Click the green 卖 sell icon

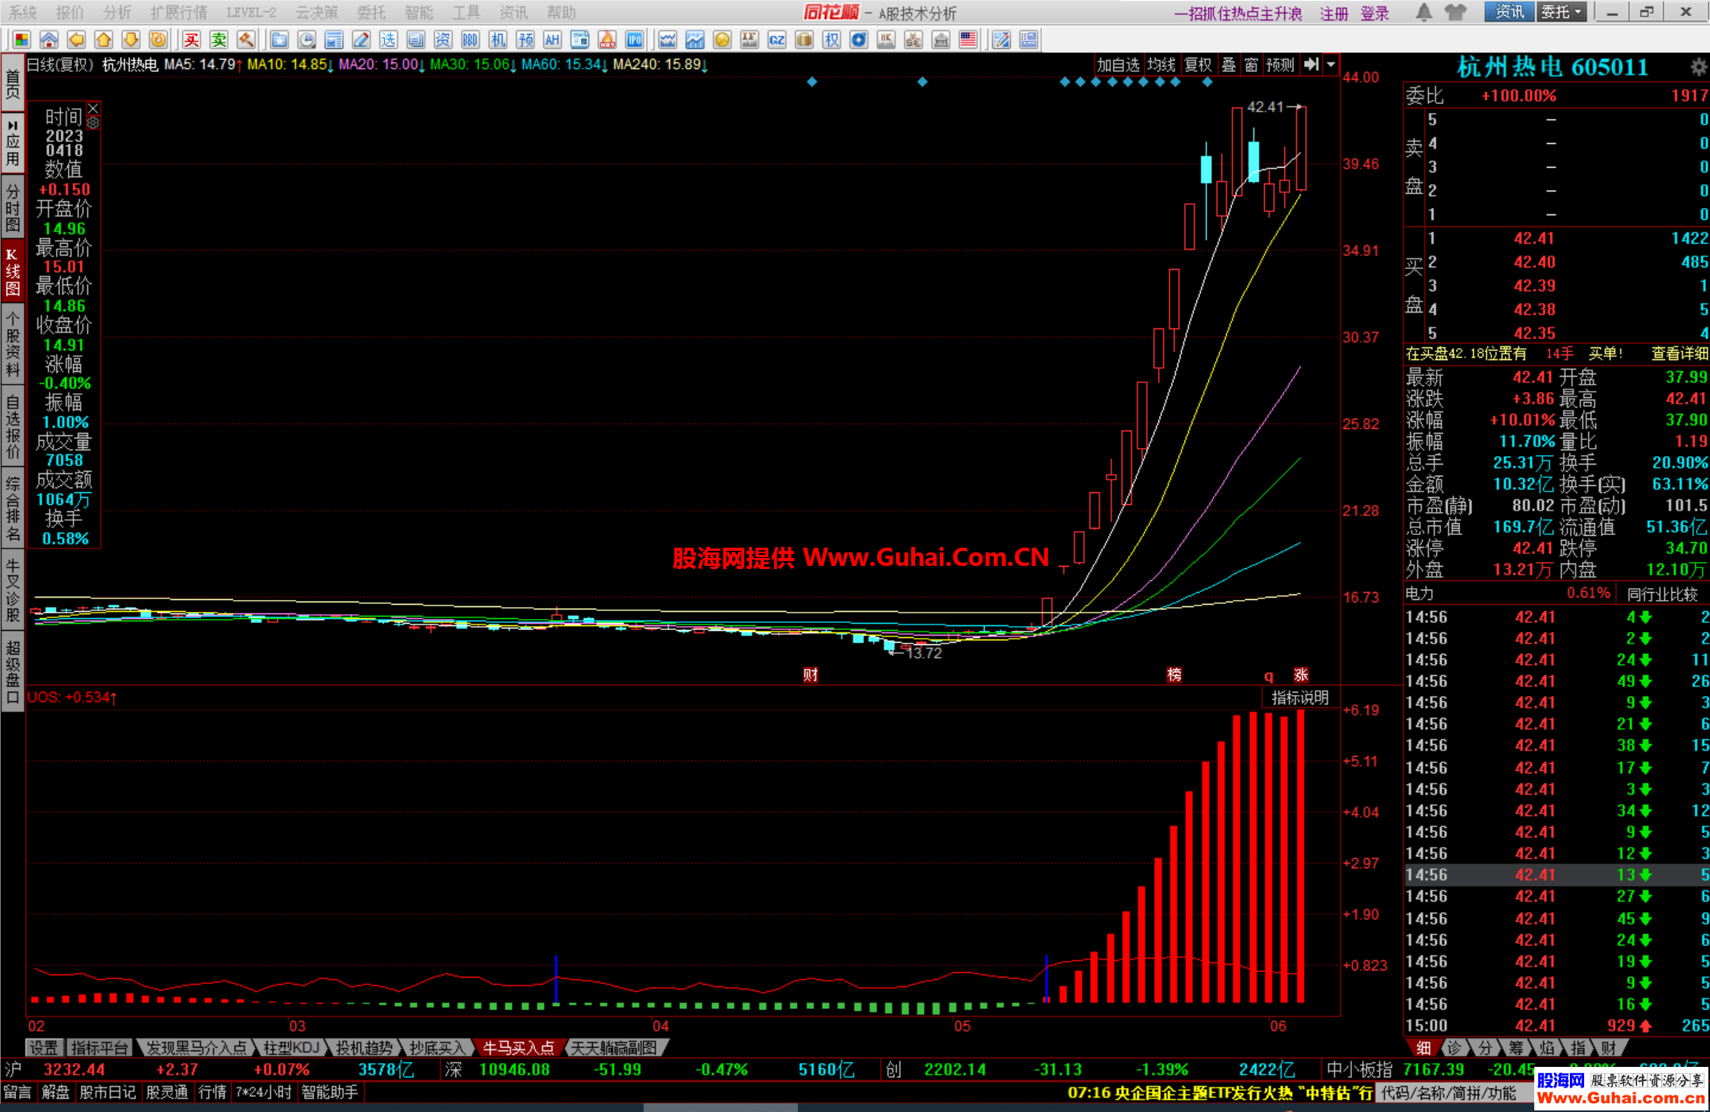(219, 40)
